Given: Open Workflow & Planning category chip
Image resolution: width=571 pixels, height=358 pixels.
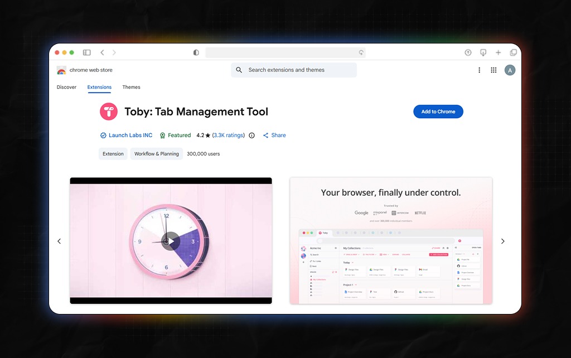Looking at the screenshot, I should point(157,154).
